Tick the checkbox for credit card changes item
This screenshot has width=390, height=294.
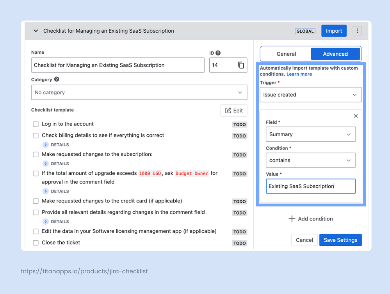tap(36, 201)
